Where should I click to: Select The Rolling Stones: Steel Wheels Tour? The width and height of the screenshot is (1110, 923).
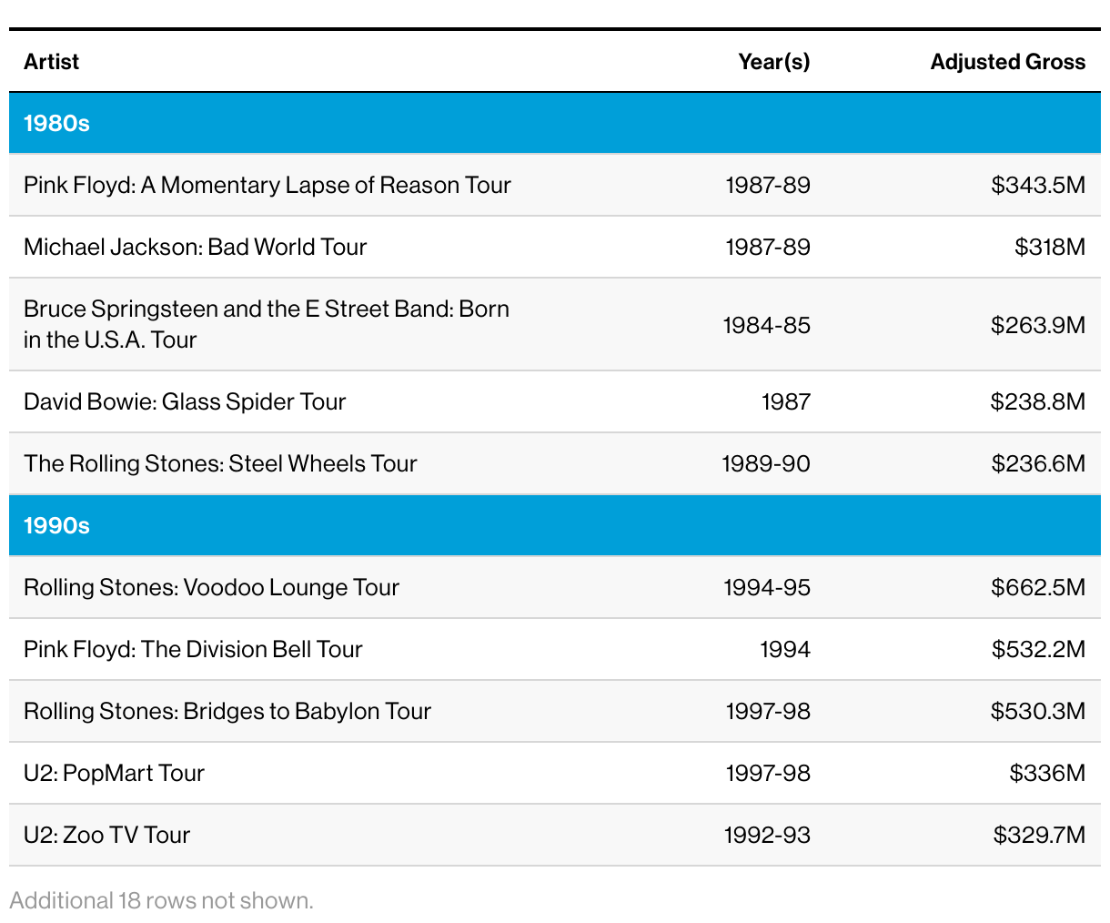click(220, 464)
